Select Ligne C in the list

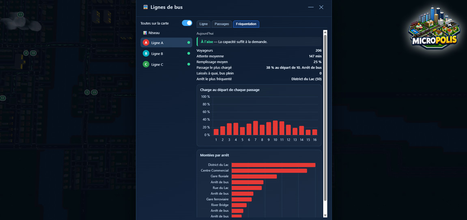pyautogui.click(x=166, y=64)
